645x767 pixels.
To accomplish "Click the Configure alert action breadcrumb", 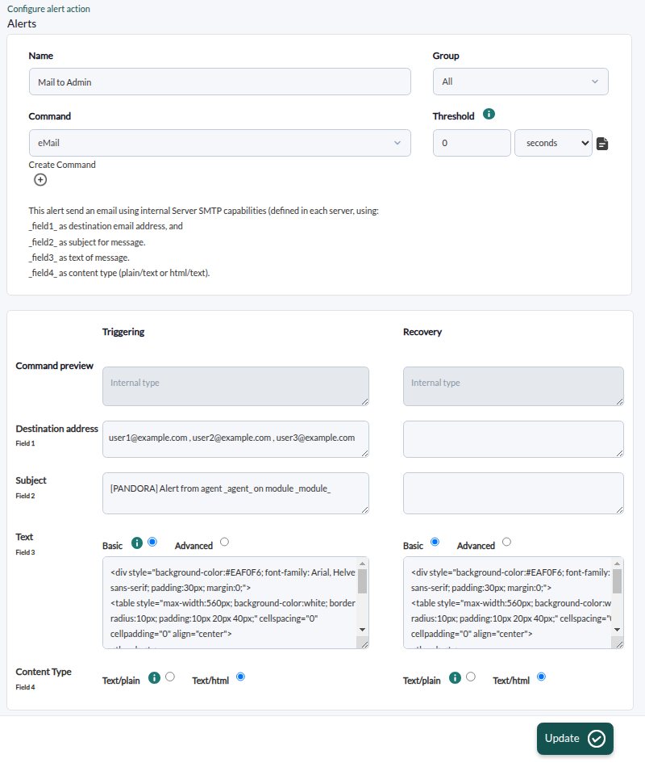I will coord(49,9).
